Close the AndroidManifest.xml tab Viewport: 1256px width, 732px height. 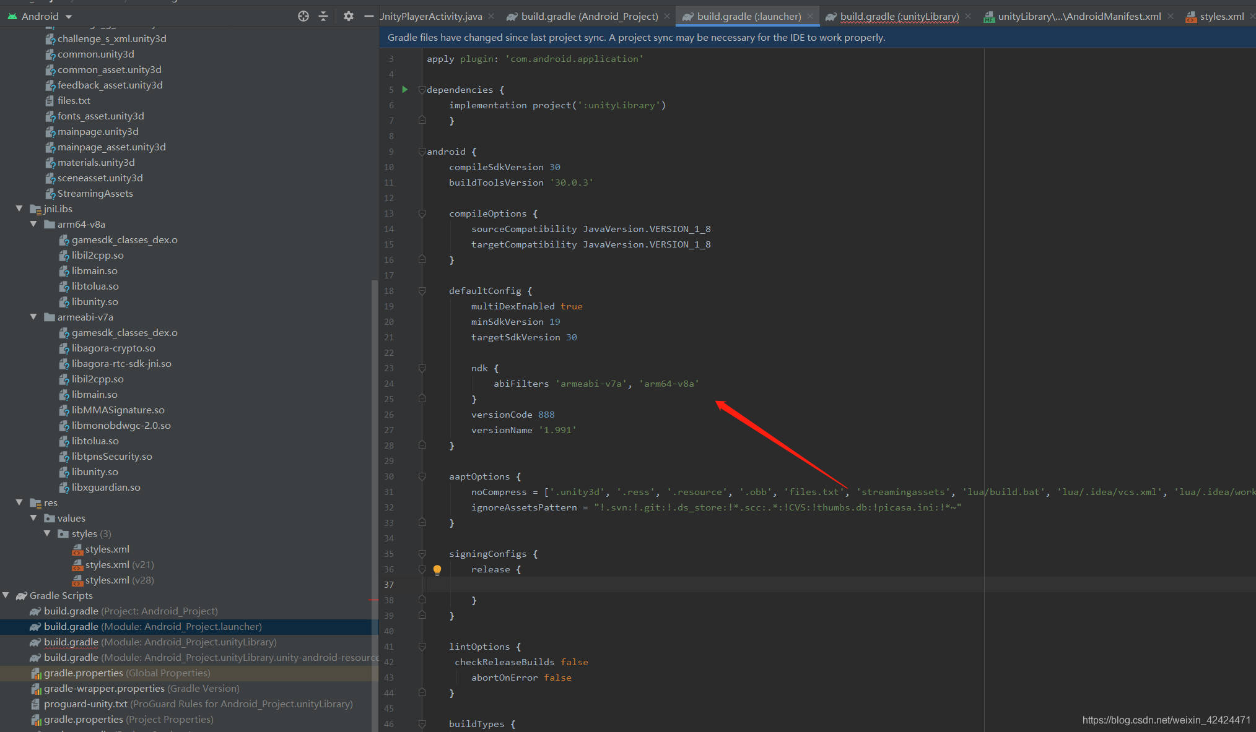point(1171,17)
